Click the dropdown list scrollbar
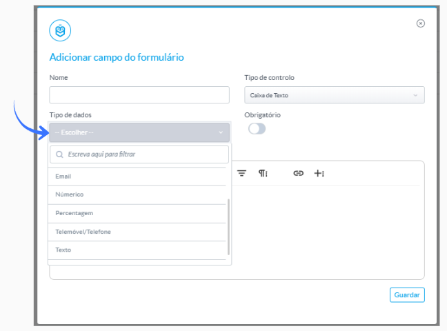447x331 pixels. pyautogui.click(x=228, y=227)
